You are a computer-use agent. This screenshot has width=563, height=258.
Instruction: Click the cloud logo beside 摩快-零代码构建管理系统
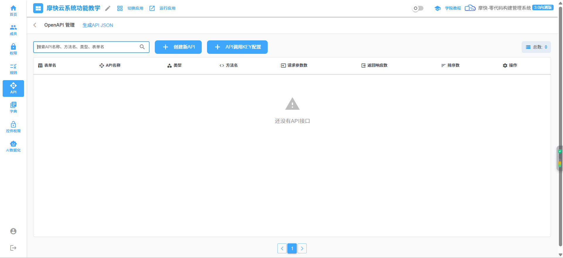[470, 8]
